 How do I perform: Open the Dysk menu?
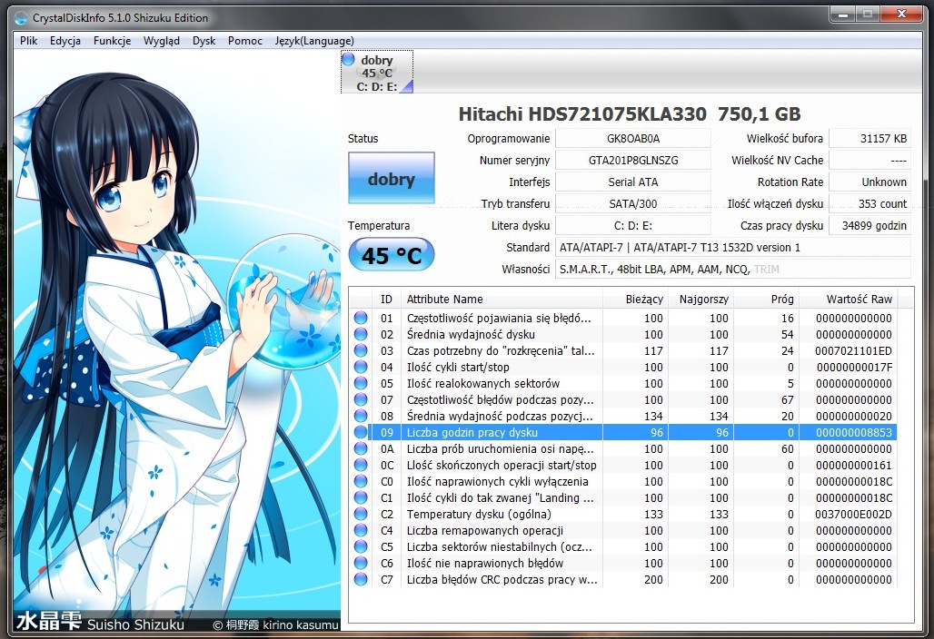pyautogui.click(x=204, y=41)
